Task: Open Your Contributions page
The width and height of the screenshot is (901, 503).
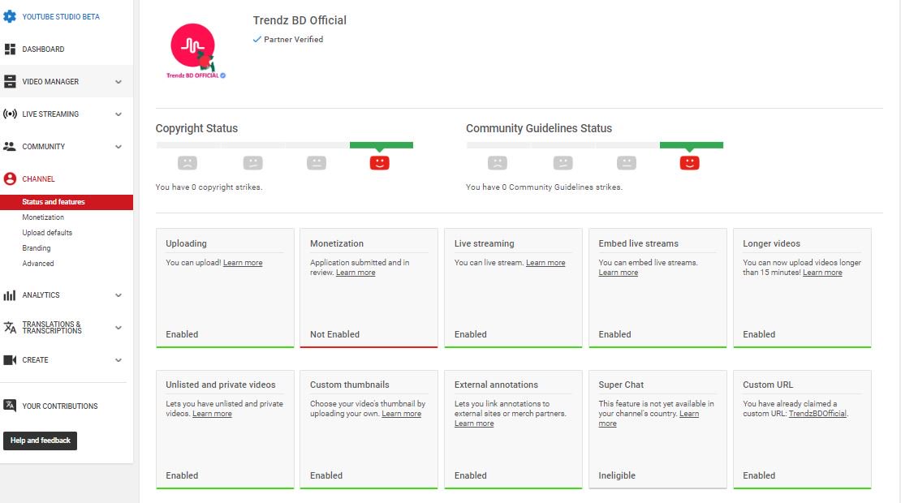Action: coord(60,406)
